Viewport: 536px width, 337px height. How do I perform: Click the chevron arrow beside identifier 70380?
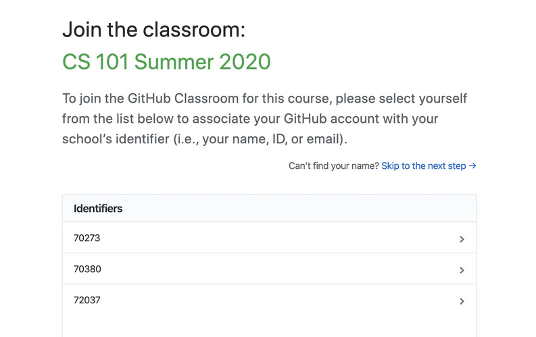pos(462,270)
